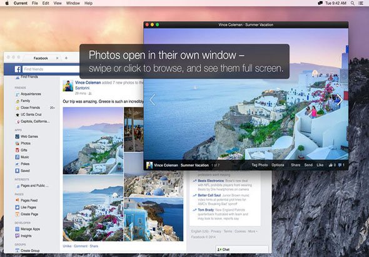The width and height of the screenshot is (369, 257).
Task: Select the Close Friends star icon
Action: tap(18, 108)
